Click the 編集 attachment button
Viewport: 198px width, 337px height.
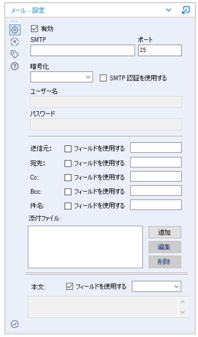[x=165, y=247]
